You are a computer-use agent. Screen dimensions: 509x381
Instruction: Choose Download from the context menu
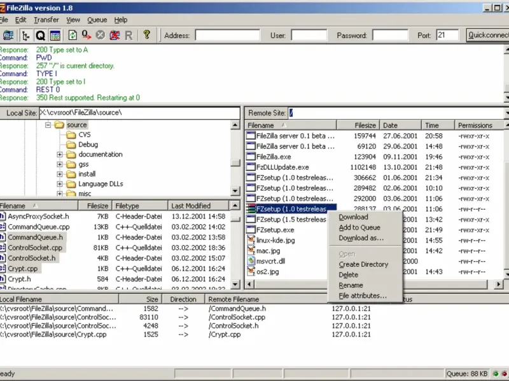(353, 217)
